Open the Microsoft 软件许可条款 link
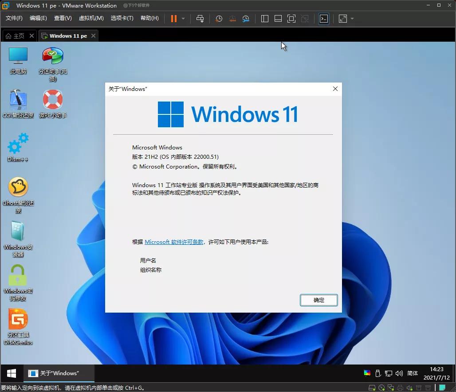The width and height of the screenshot is (456, 392). [174, 242]
